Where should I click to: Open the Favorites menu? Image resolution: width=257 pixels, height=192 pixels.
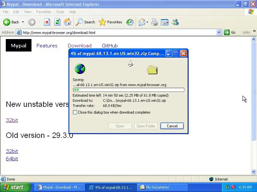(44, 12)
